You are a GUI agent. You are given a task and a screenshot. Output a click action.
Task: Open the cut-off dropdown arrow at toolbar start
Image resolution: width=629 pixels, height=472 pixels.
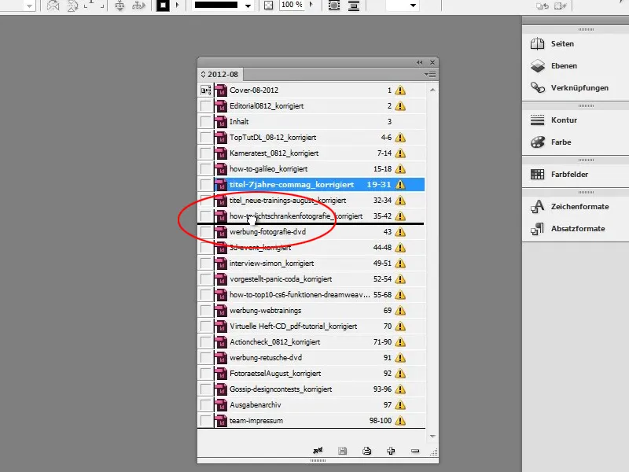[x=29, y=6]
